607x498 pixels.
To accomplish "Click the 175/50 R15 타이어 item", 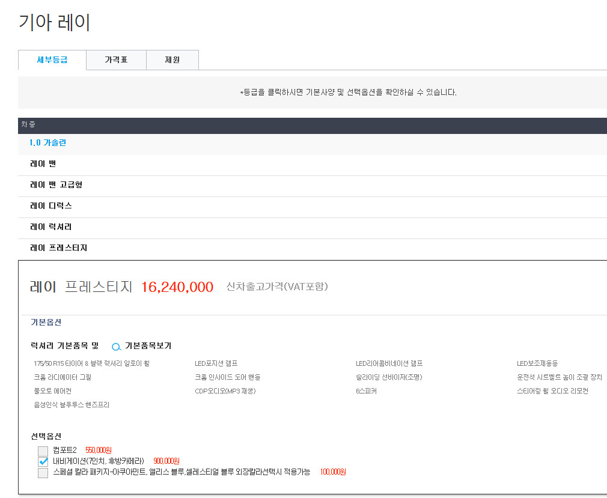I will coord(91,363).
